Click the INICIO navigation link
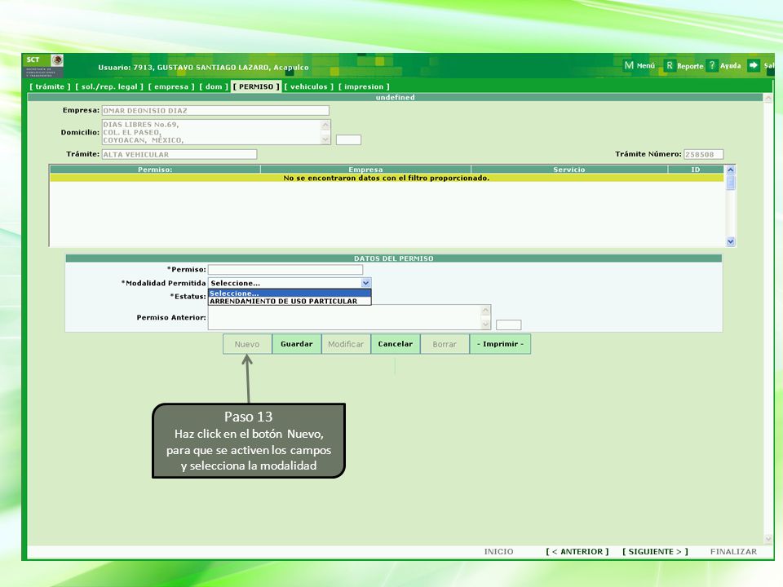The width and height of the screenshot is (783, 587). (x=499, y=552)
